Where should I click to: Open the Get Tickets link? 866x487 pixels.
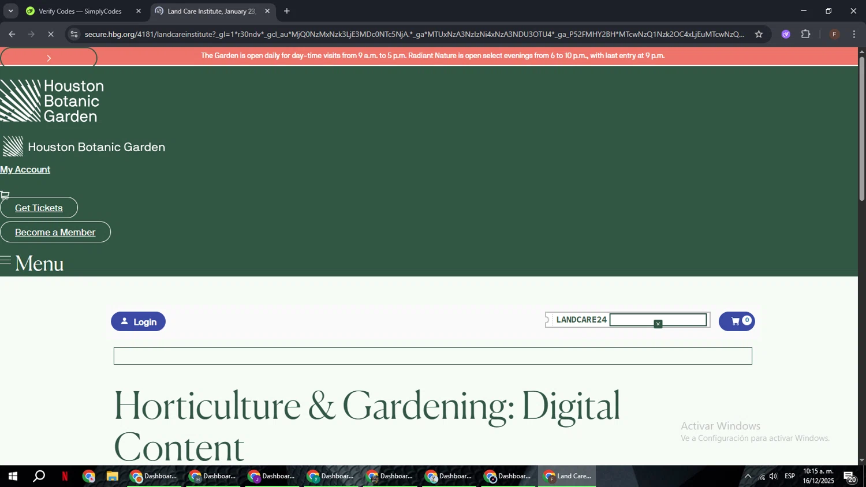point(39,208)
